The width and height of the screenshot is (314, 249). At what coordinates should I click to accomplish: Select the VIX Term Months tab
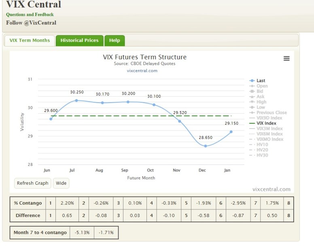point(30,40)
